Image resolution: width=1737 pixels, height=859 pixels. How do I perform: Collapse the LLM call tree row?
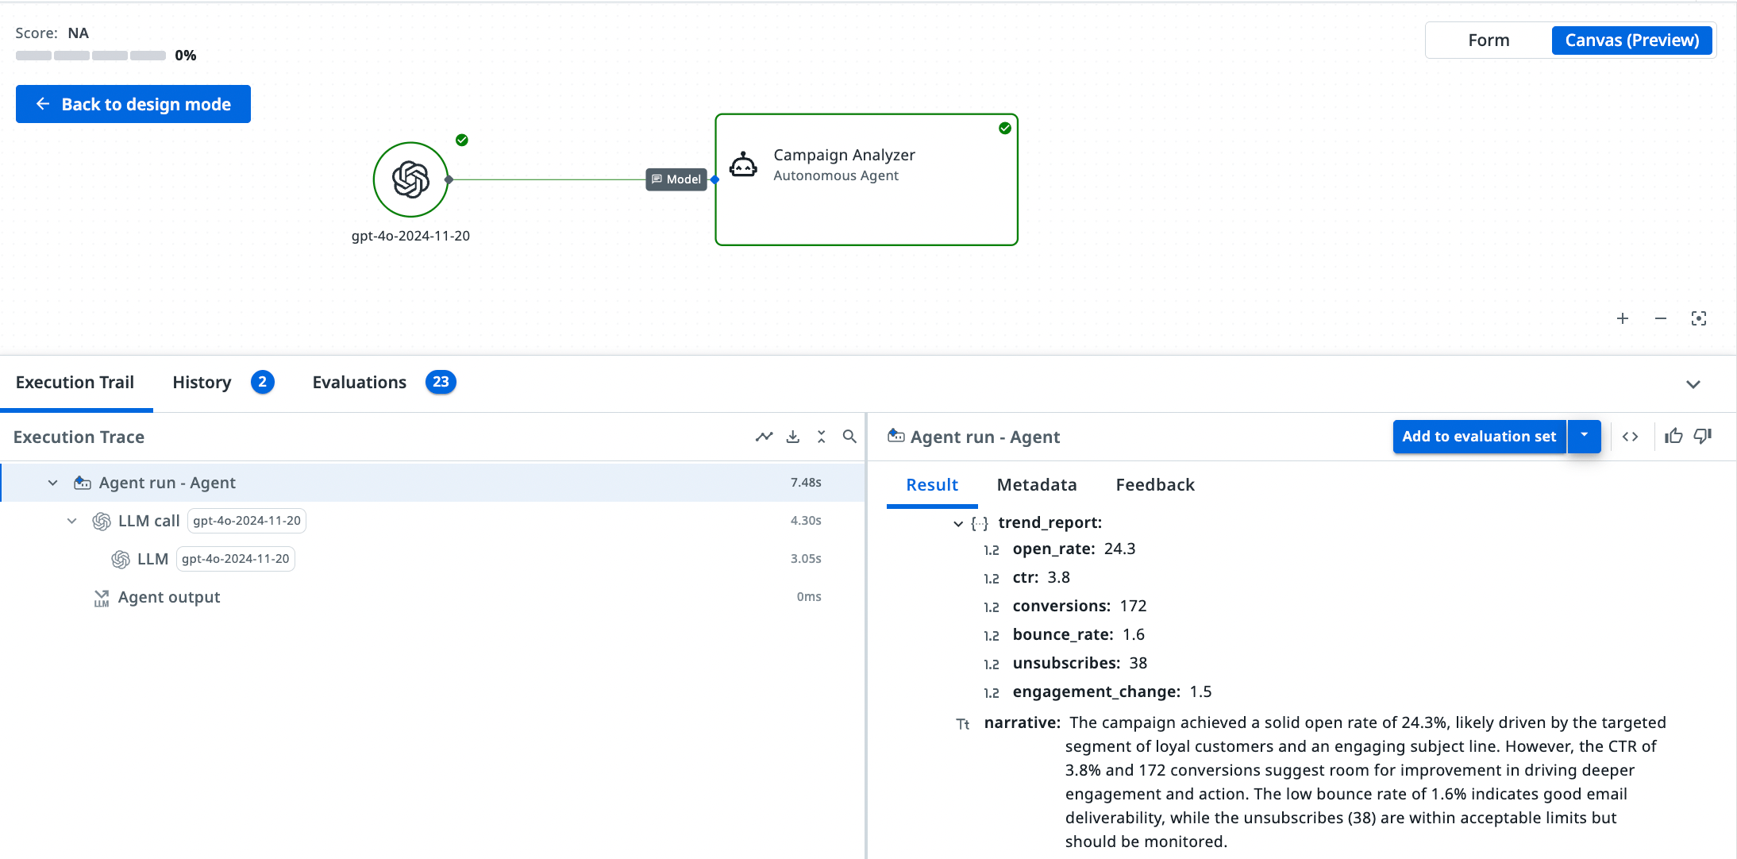(x=71, y=521)
